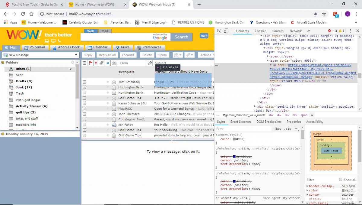
Task: Click the gray swatch beside computed color value
Action: 343,190
